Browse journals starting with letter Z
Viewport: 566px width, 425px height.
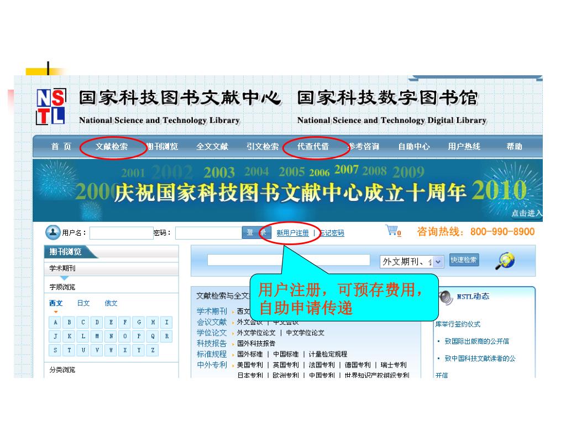[x=153, y=350]
